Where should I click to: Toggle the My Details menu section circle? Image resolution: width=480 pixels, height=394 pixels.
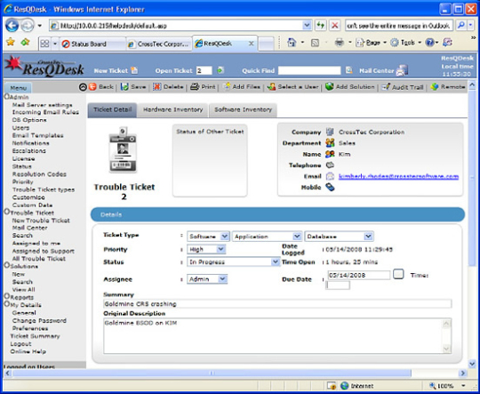coord(7,304)
